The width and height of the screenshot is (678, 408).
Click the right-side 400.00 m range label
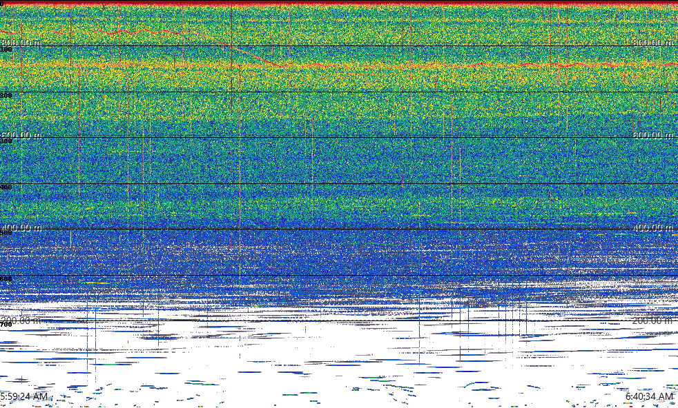point(653,227)
